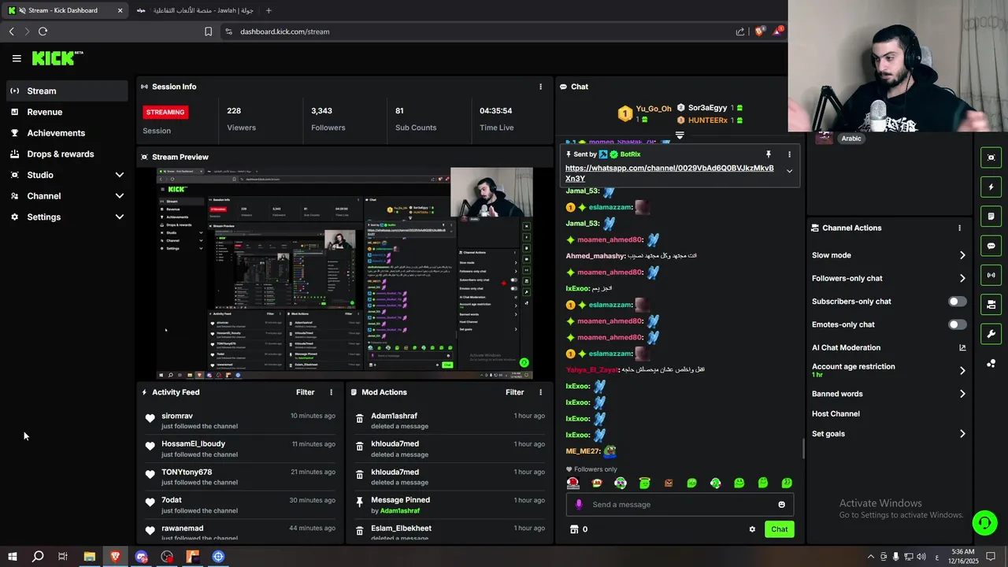Viewport: 1008px width, 567px height.
Task: Reload the page
Action: (x=43, y=31)
